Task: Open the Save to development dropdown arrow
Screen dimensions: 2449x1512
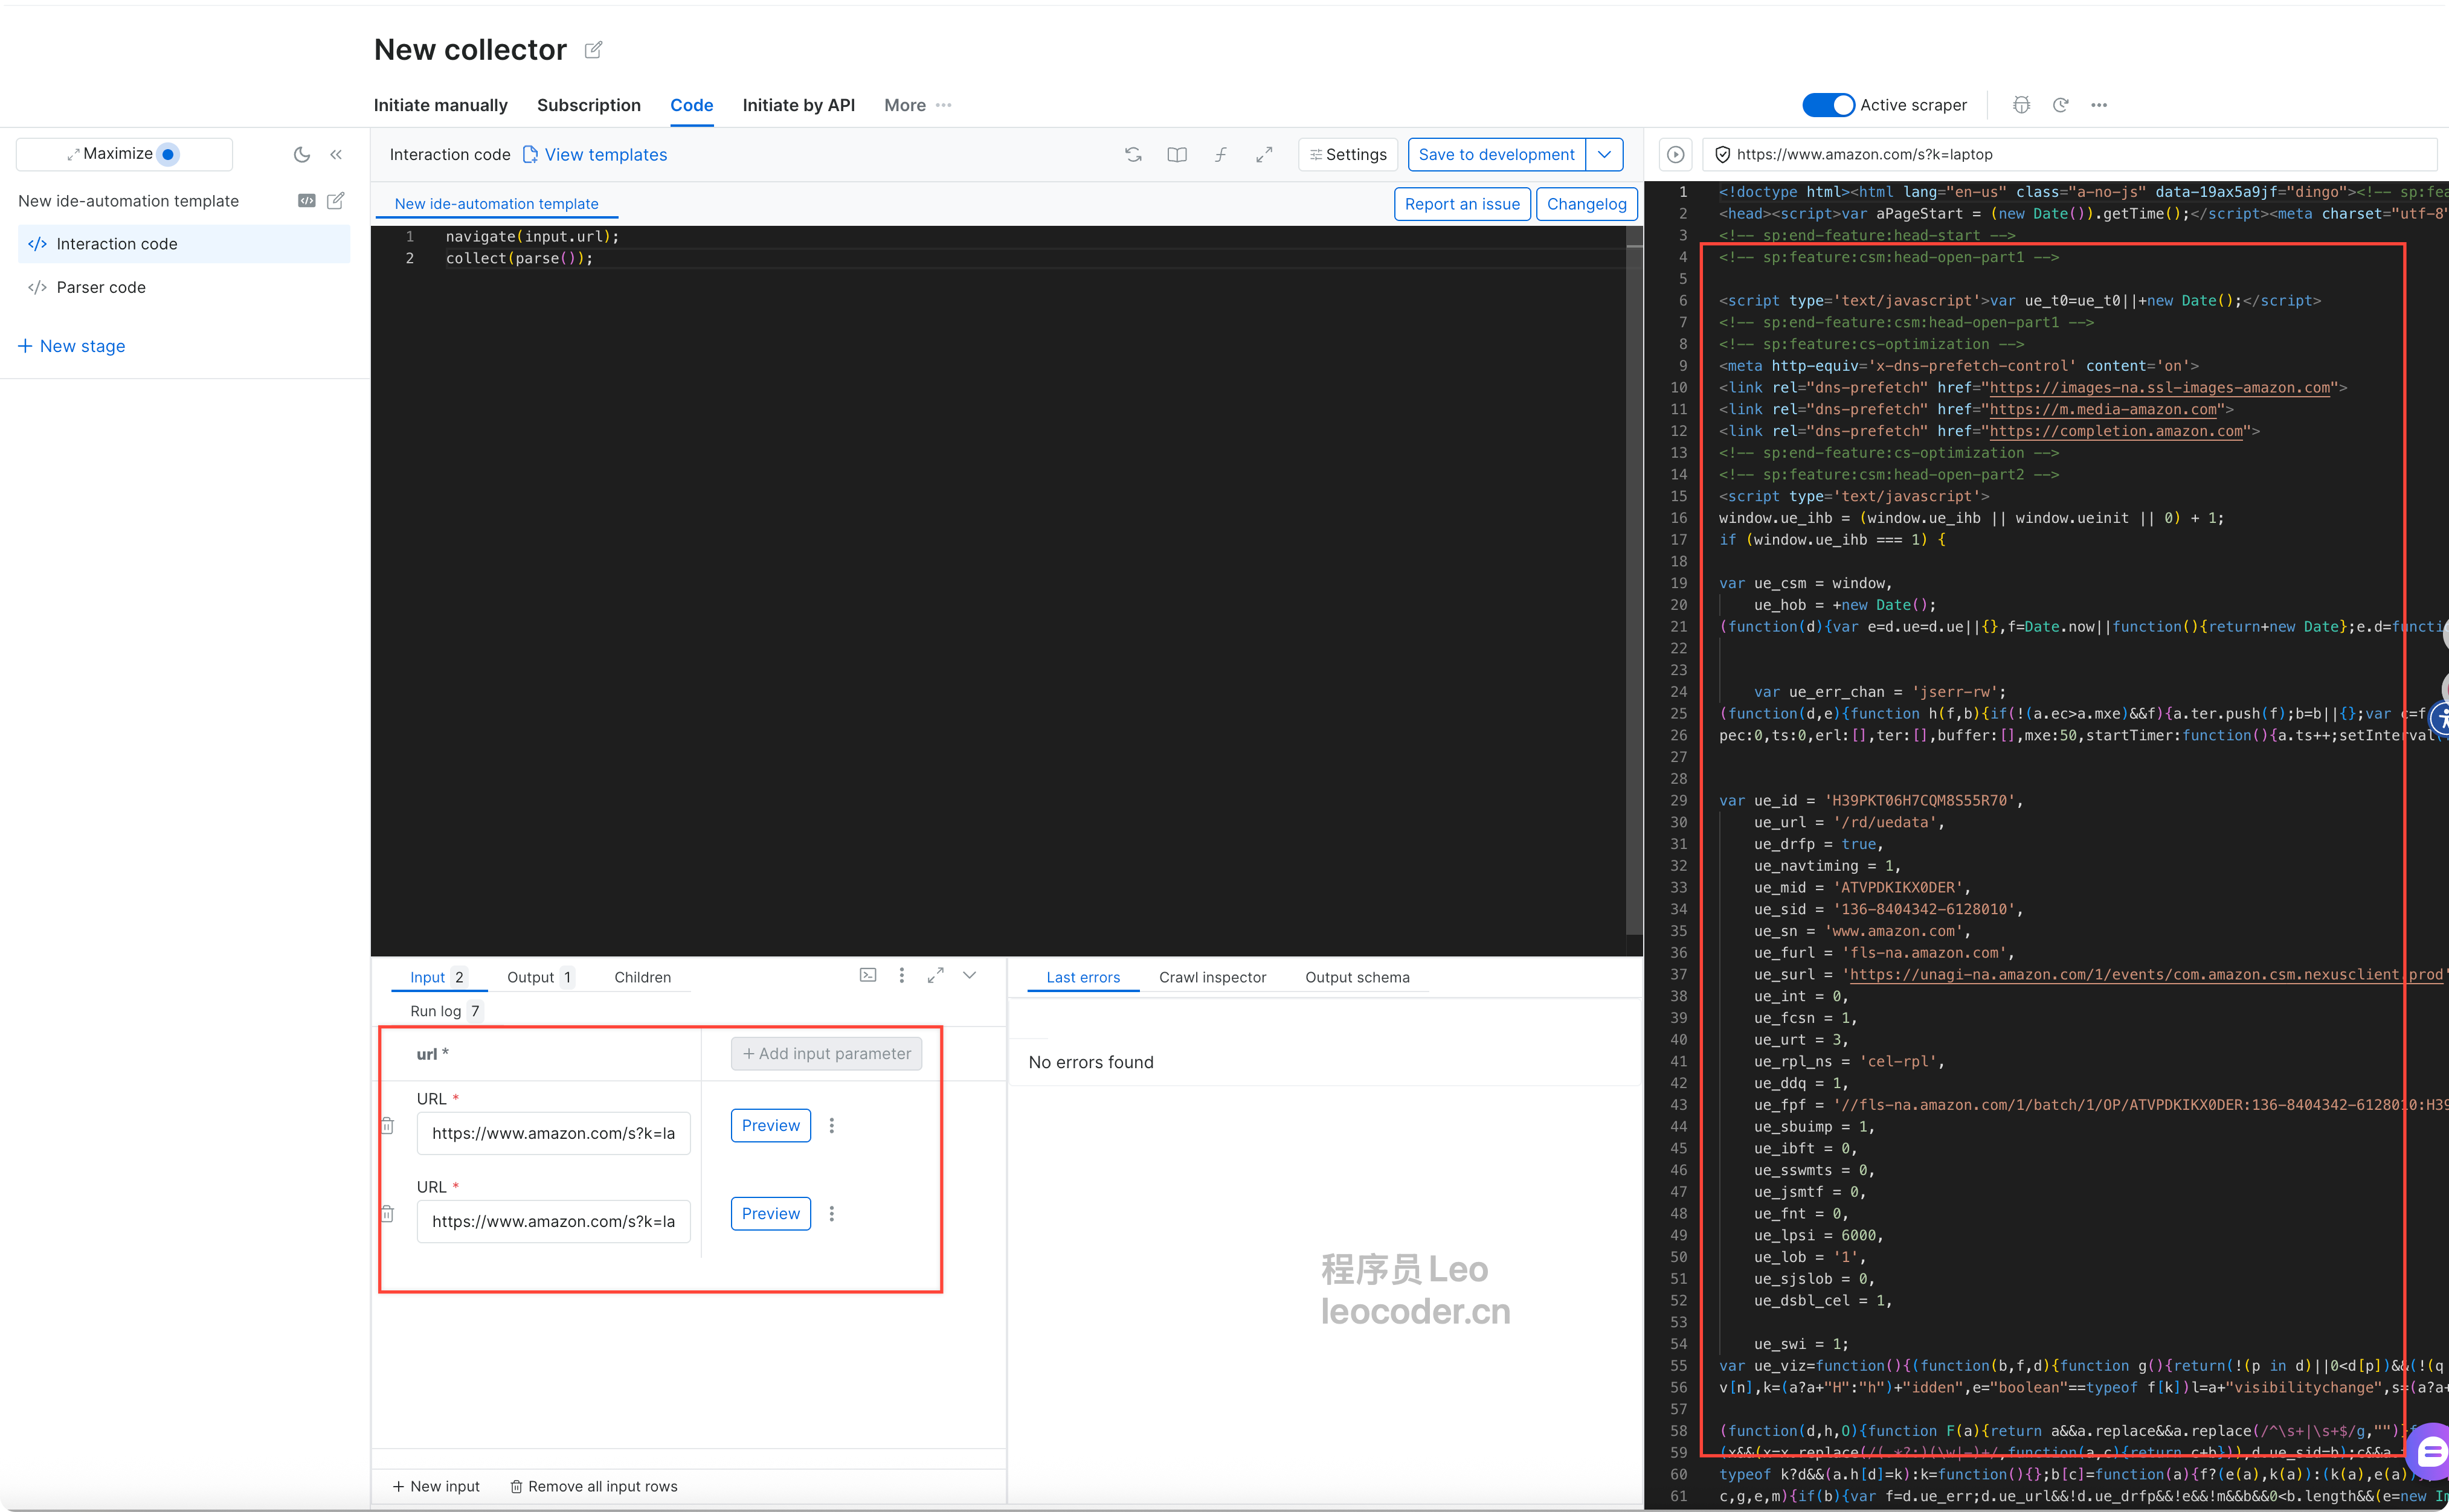Action: pos(1604,154)
